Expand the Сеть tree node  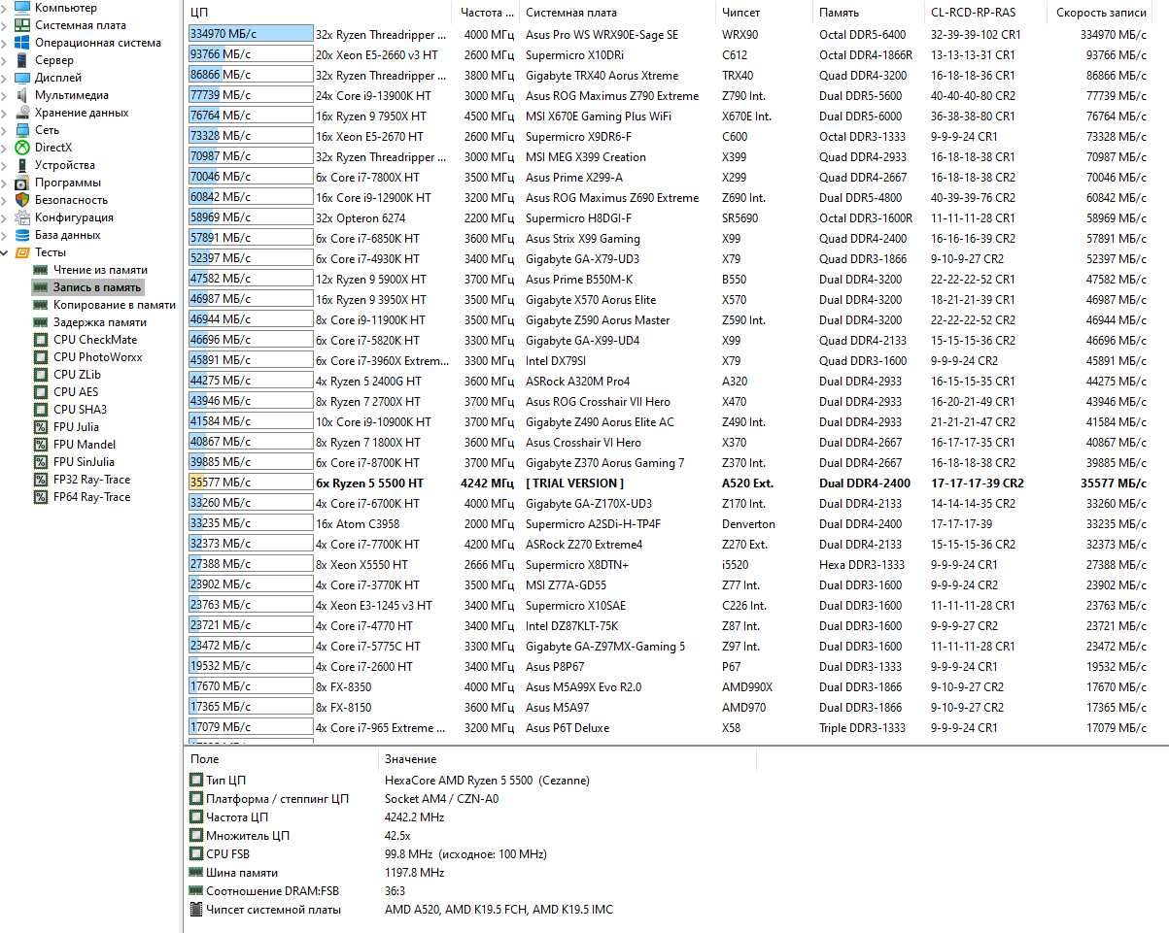pos(5,130)
